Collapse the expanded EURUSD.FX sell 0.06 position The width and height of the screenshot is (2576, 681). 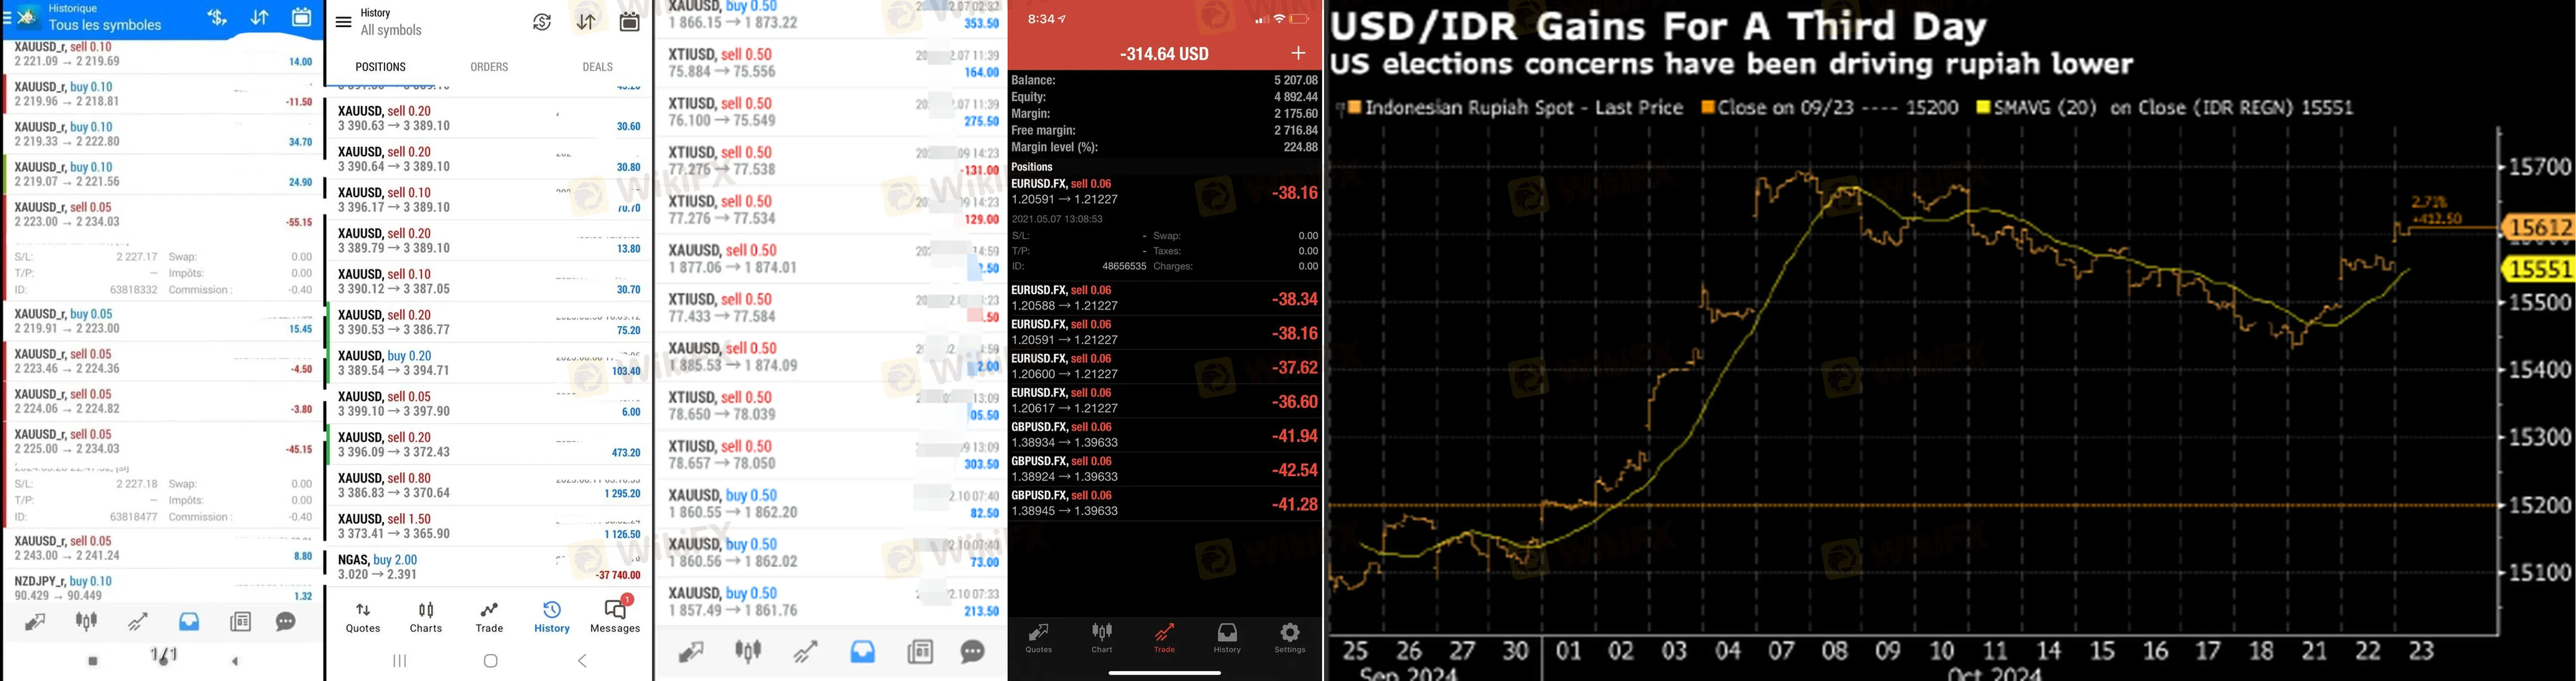click(1164, 192)
